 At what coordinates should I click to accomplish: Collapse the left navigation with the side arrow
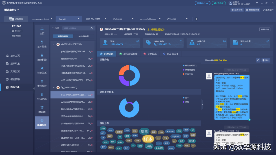click(x=34, y=89)
